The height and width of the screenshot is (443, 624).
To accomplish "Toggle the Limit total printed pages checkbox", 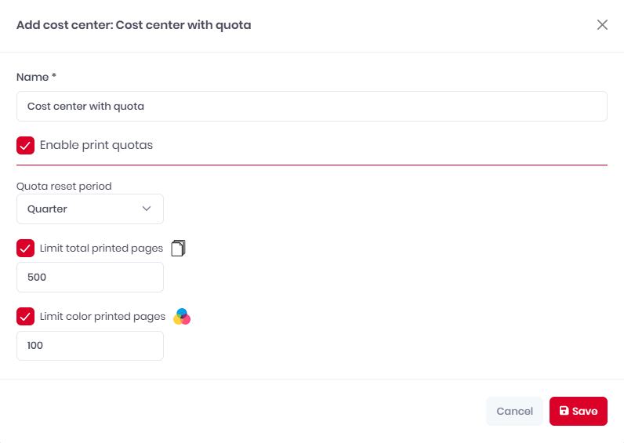I will point(26,249).
